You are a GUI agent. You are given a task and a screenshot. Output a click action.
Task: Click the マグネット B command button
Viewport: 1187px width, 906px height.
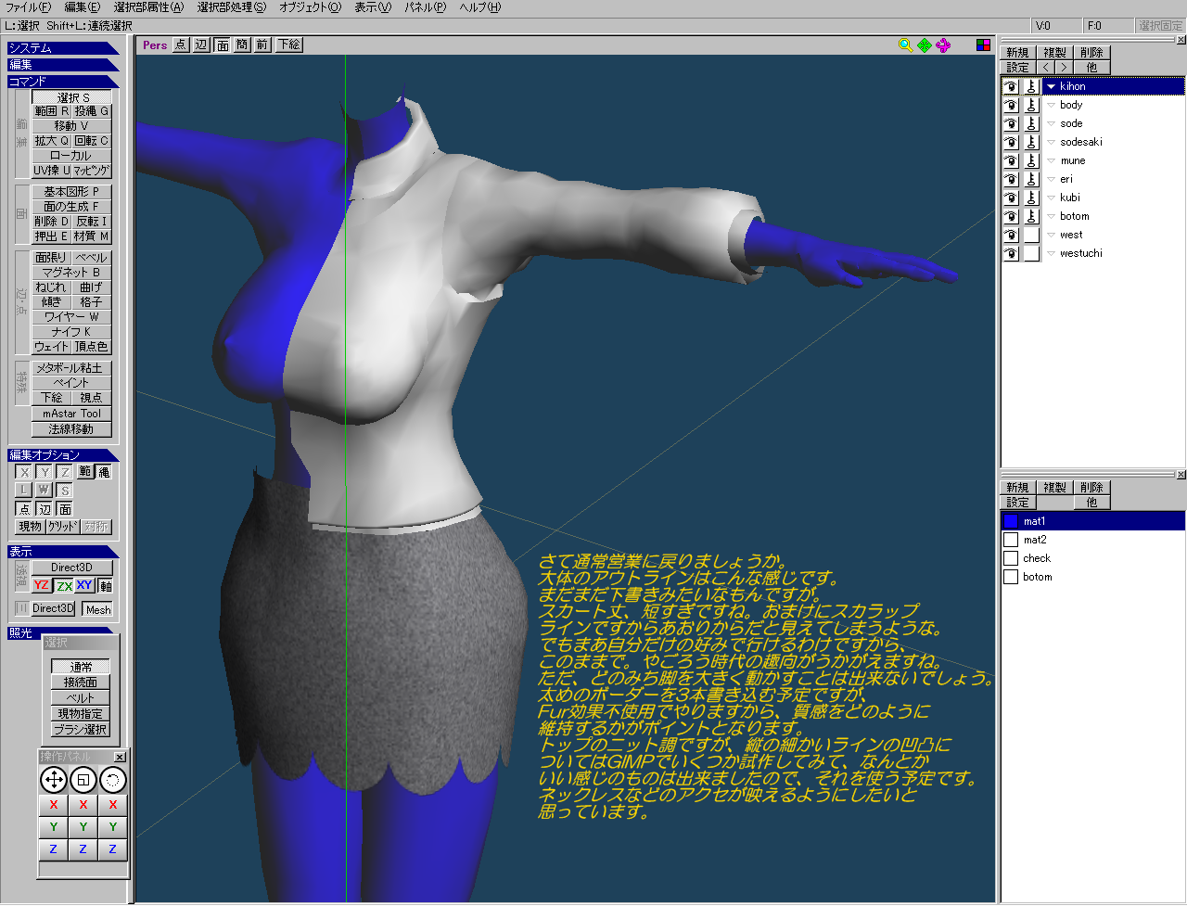tap(71, 272)
